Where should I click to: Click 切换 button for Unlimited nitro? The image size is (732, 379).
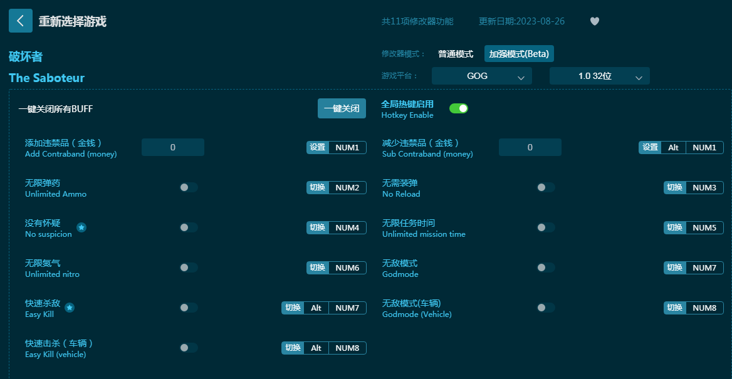click(318, 268)
